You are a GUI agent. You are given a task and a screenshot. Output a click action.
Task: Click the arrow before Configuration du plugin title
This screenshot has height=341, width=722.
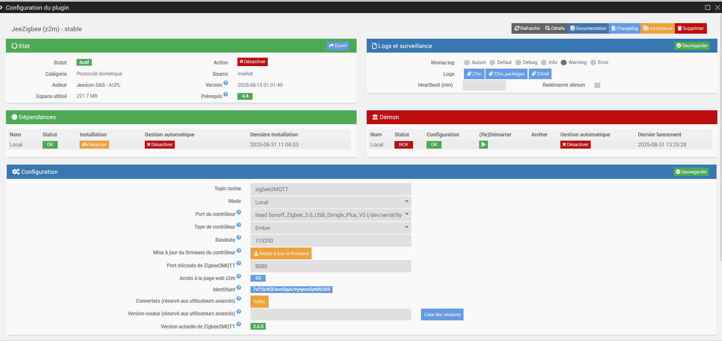(2, 8)
